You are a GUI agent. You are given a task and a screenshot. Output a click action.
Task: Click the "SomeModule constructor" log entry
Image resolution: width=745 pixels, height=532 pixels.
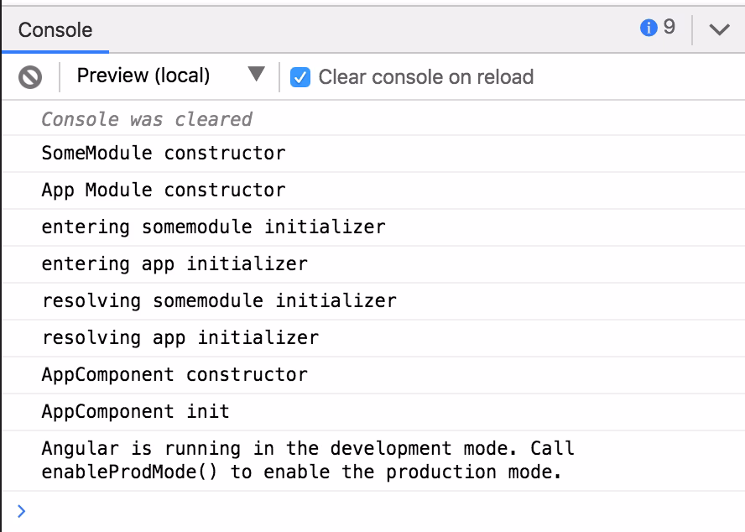point(164,154)
